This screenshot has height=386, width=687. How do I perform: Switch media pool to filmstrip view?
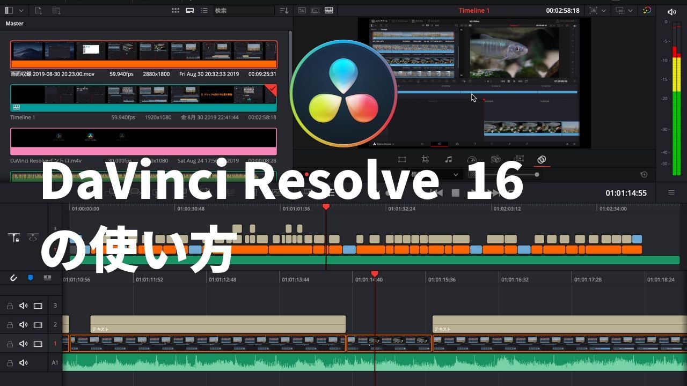pyautogui.click(x=189, y=10)
